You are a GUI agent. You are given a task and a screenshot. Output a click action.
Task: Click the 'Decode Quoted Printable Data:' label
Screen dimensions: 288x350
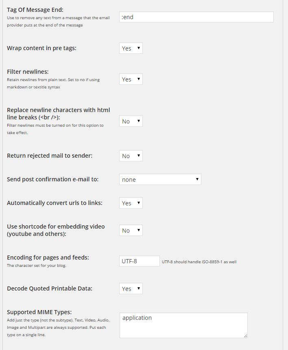coord(50,288)
